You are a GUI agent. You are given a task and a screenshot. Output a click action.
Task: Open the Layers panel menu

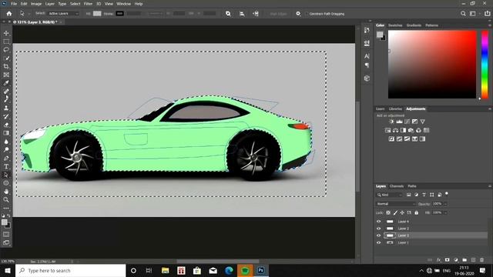click(490, 186)
